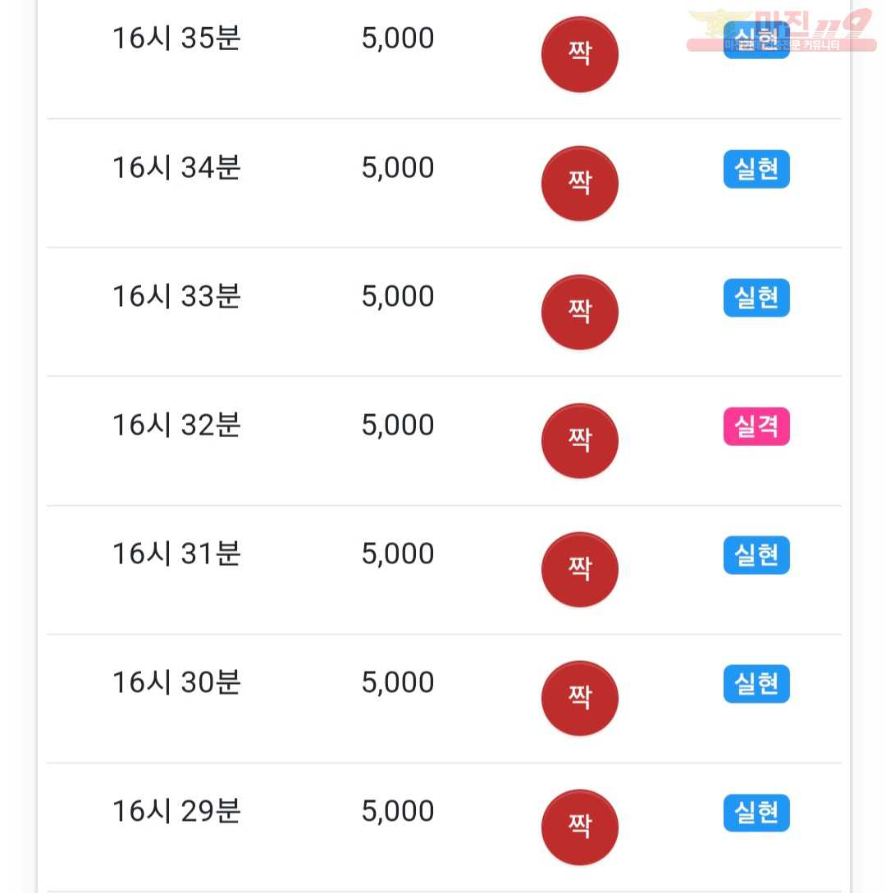
Task: Click the red 짝 circle in 16시 32분 row
Action: coord(579,441)
